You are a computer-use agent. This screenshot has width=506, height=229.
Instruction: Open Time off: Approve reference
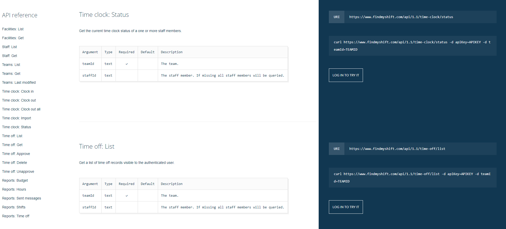16,154
